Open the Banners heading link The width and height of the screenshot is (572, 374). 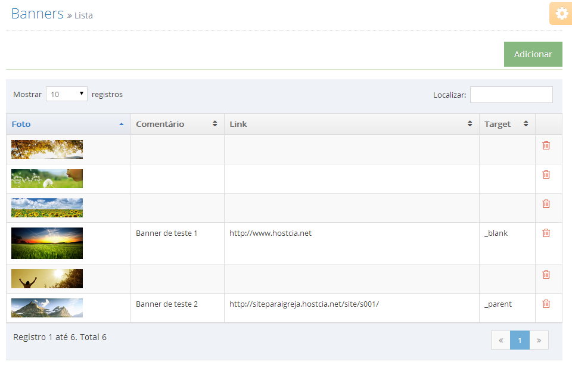(38, 14)
